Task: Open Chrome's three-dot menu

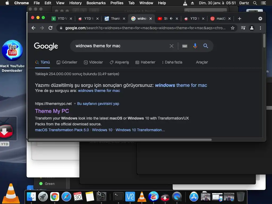Action: [260, 28]
